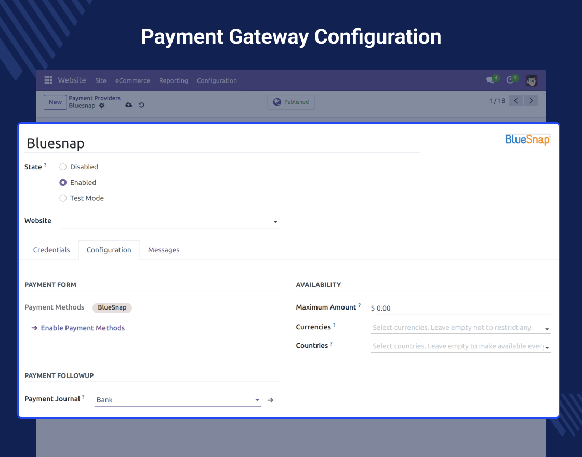
Task: Open the apps grid menu icon
Action: pos(48,80)
